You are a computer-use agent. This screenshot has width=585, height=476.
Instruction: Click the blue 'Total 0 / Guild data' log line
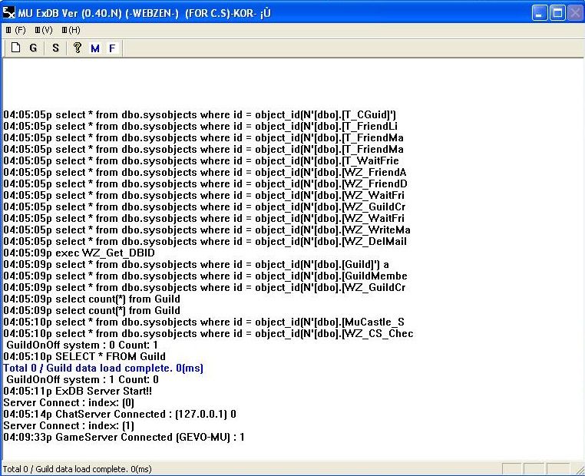coord(104,368)
